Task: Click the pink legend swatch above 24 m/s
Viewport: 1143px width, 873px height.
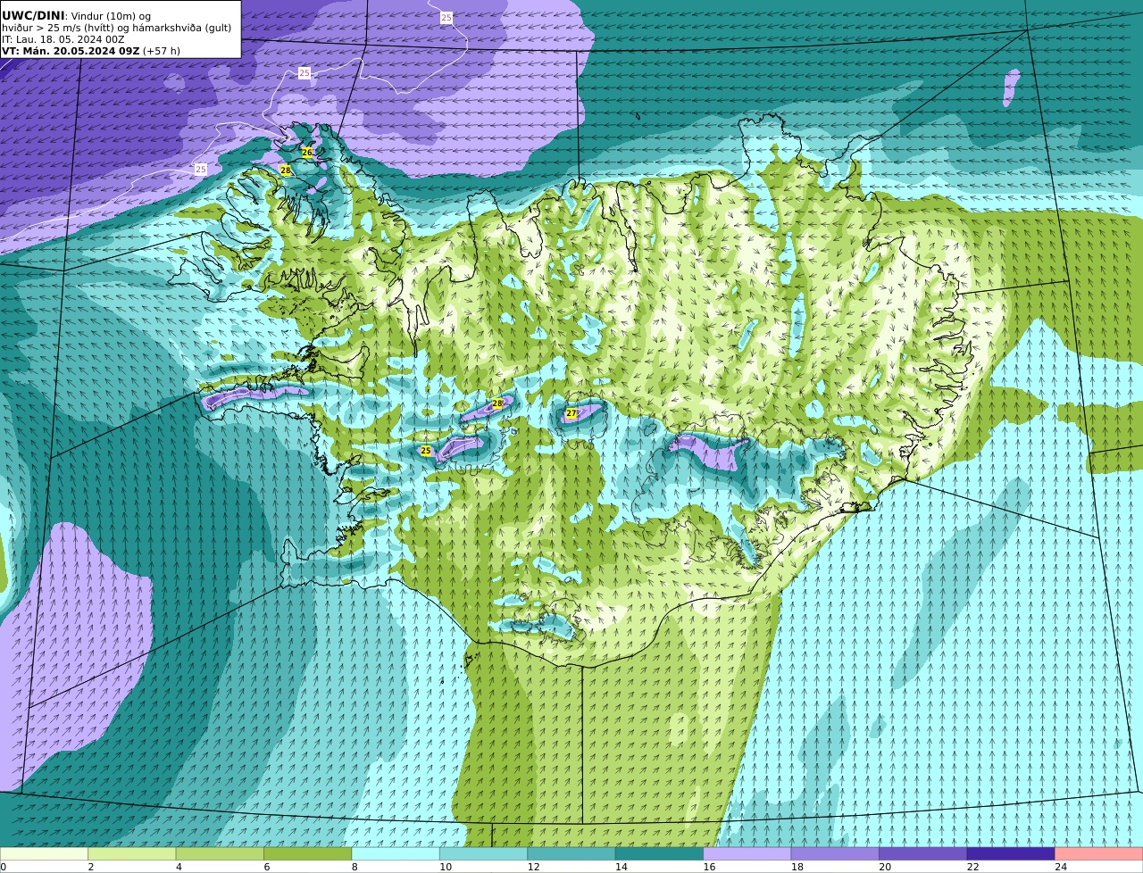Action: pyautogui.click(x=1099, y=854)
